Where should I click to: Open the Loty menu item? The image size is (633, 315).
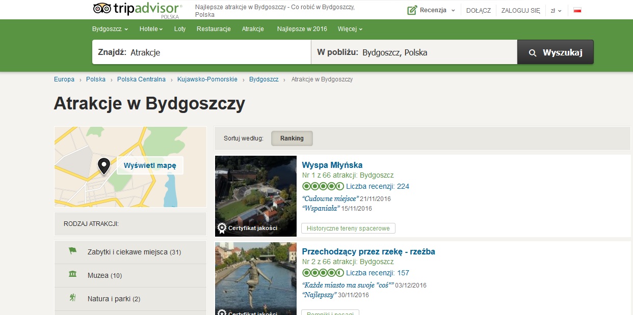click(180, 29)
